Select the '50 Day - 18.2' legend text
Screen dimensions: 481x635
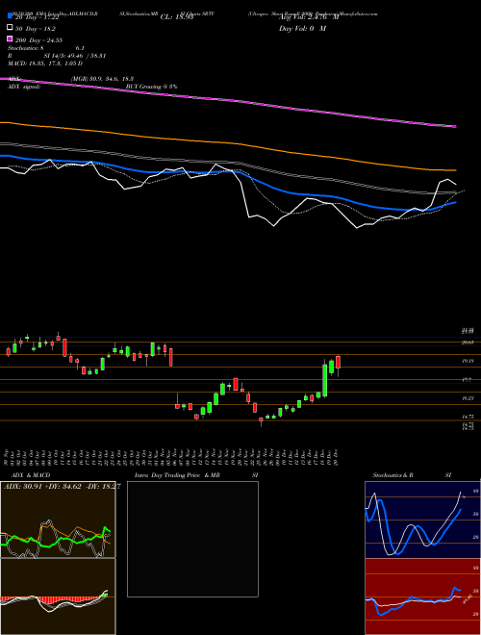click(x=36, y=29)
